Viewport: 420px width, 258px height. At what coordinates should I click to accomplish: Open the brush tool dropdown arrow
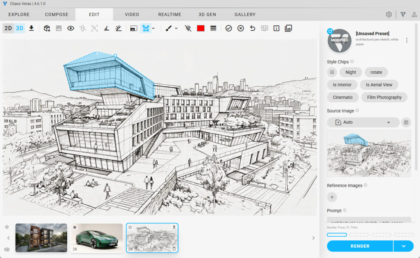[x=176, y=28]
